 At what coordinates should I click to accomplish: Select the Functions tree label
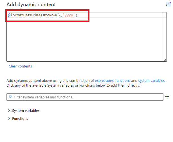[x=20, y=118]
